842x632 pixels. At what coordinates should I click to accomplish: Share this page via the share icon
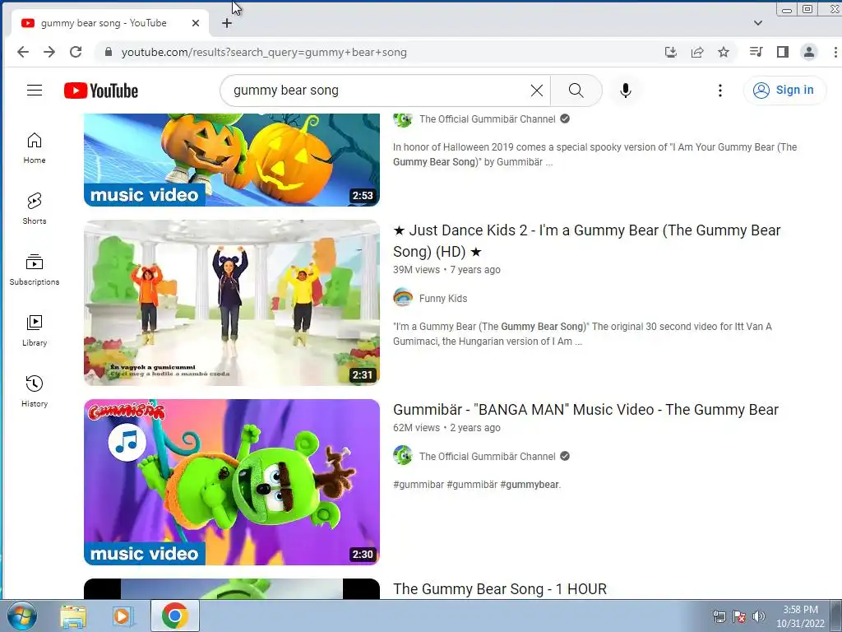point(697,52)
